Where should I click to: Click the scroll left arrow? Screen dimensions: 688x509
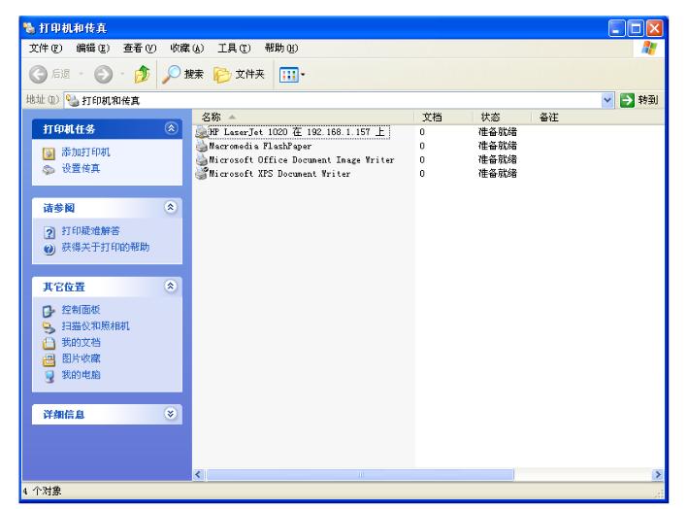point(199,474)
